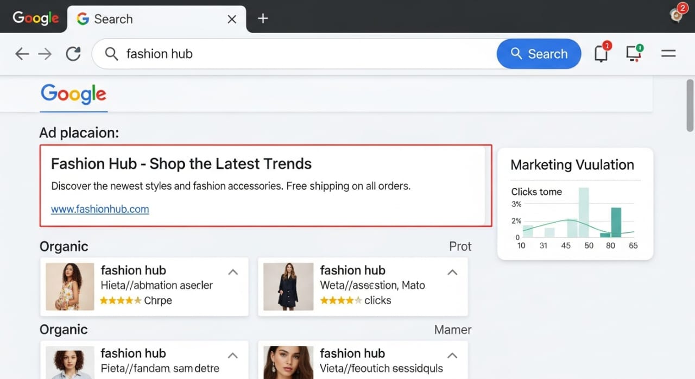Collapse the curly-haired woman fashion hub result
This screenshot has width=695, height=379.
coord(233,355)
